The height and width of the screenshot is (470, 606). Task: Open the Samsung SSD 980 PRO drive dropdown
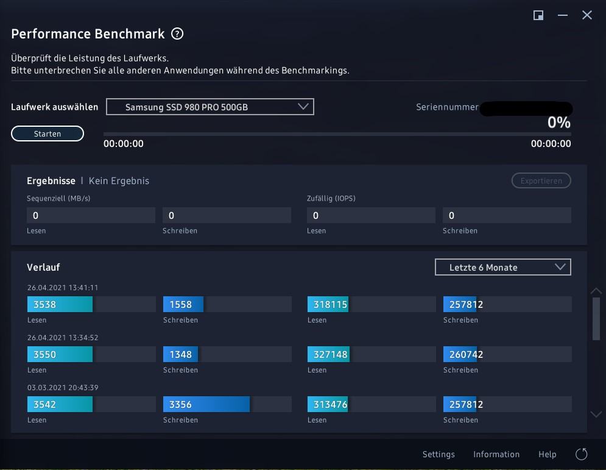(x=210, y=107)
